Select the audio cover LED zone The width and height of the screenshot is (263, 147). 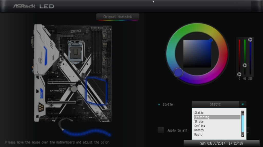pyautogui.click(x=42, y=94)
